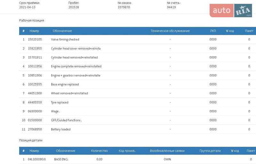Click the 'Техническое обслуживание' column header
Screen dimensions: 256x164
click(x=170, y=31)
